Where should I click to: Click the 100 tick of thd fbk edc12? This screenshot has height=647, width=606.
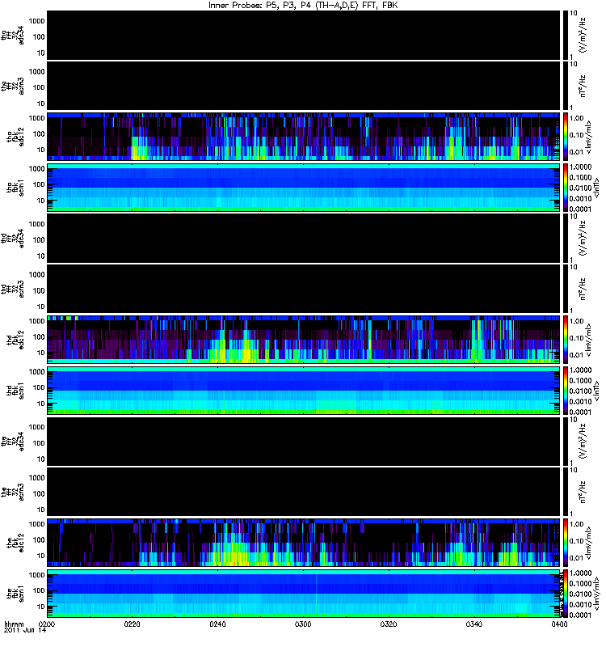click(39, 336)
